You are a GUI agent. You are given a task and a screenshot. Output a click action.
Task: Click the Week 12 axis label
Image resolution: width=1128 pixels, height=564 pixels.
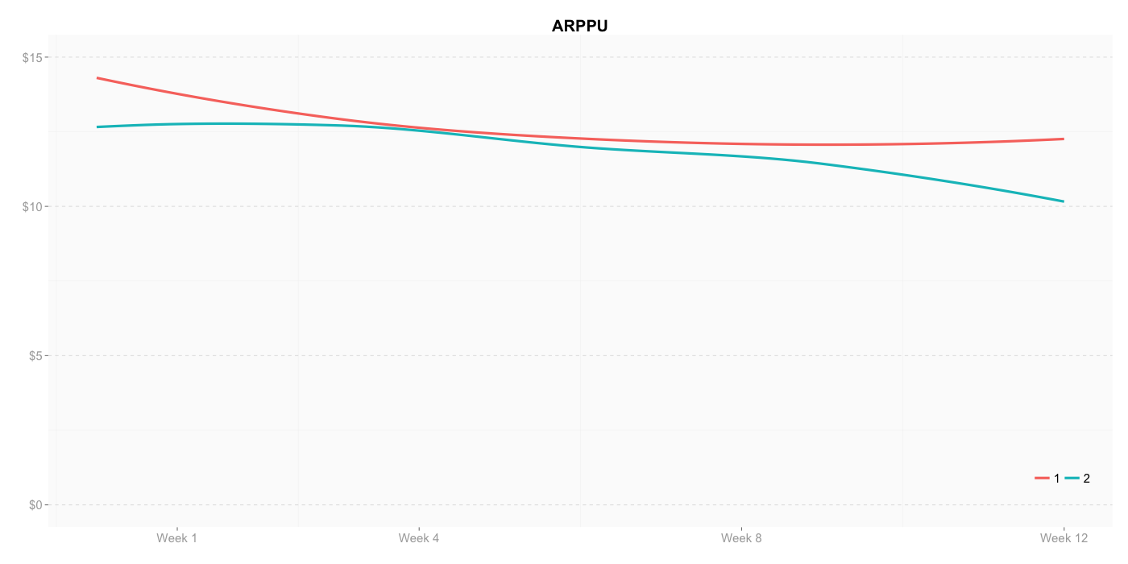point(1064,537)
